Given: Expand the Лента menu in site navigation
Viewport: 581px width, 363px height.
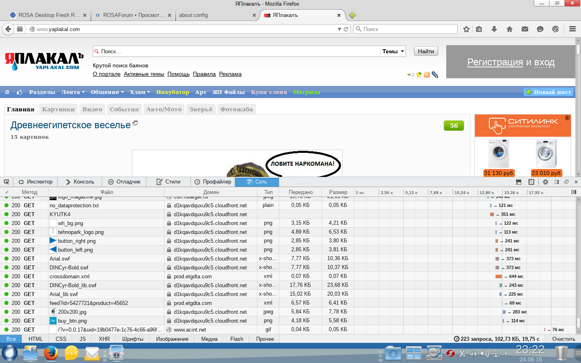Looking at the screenshot, I should click(73, 92).
